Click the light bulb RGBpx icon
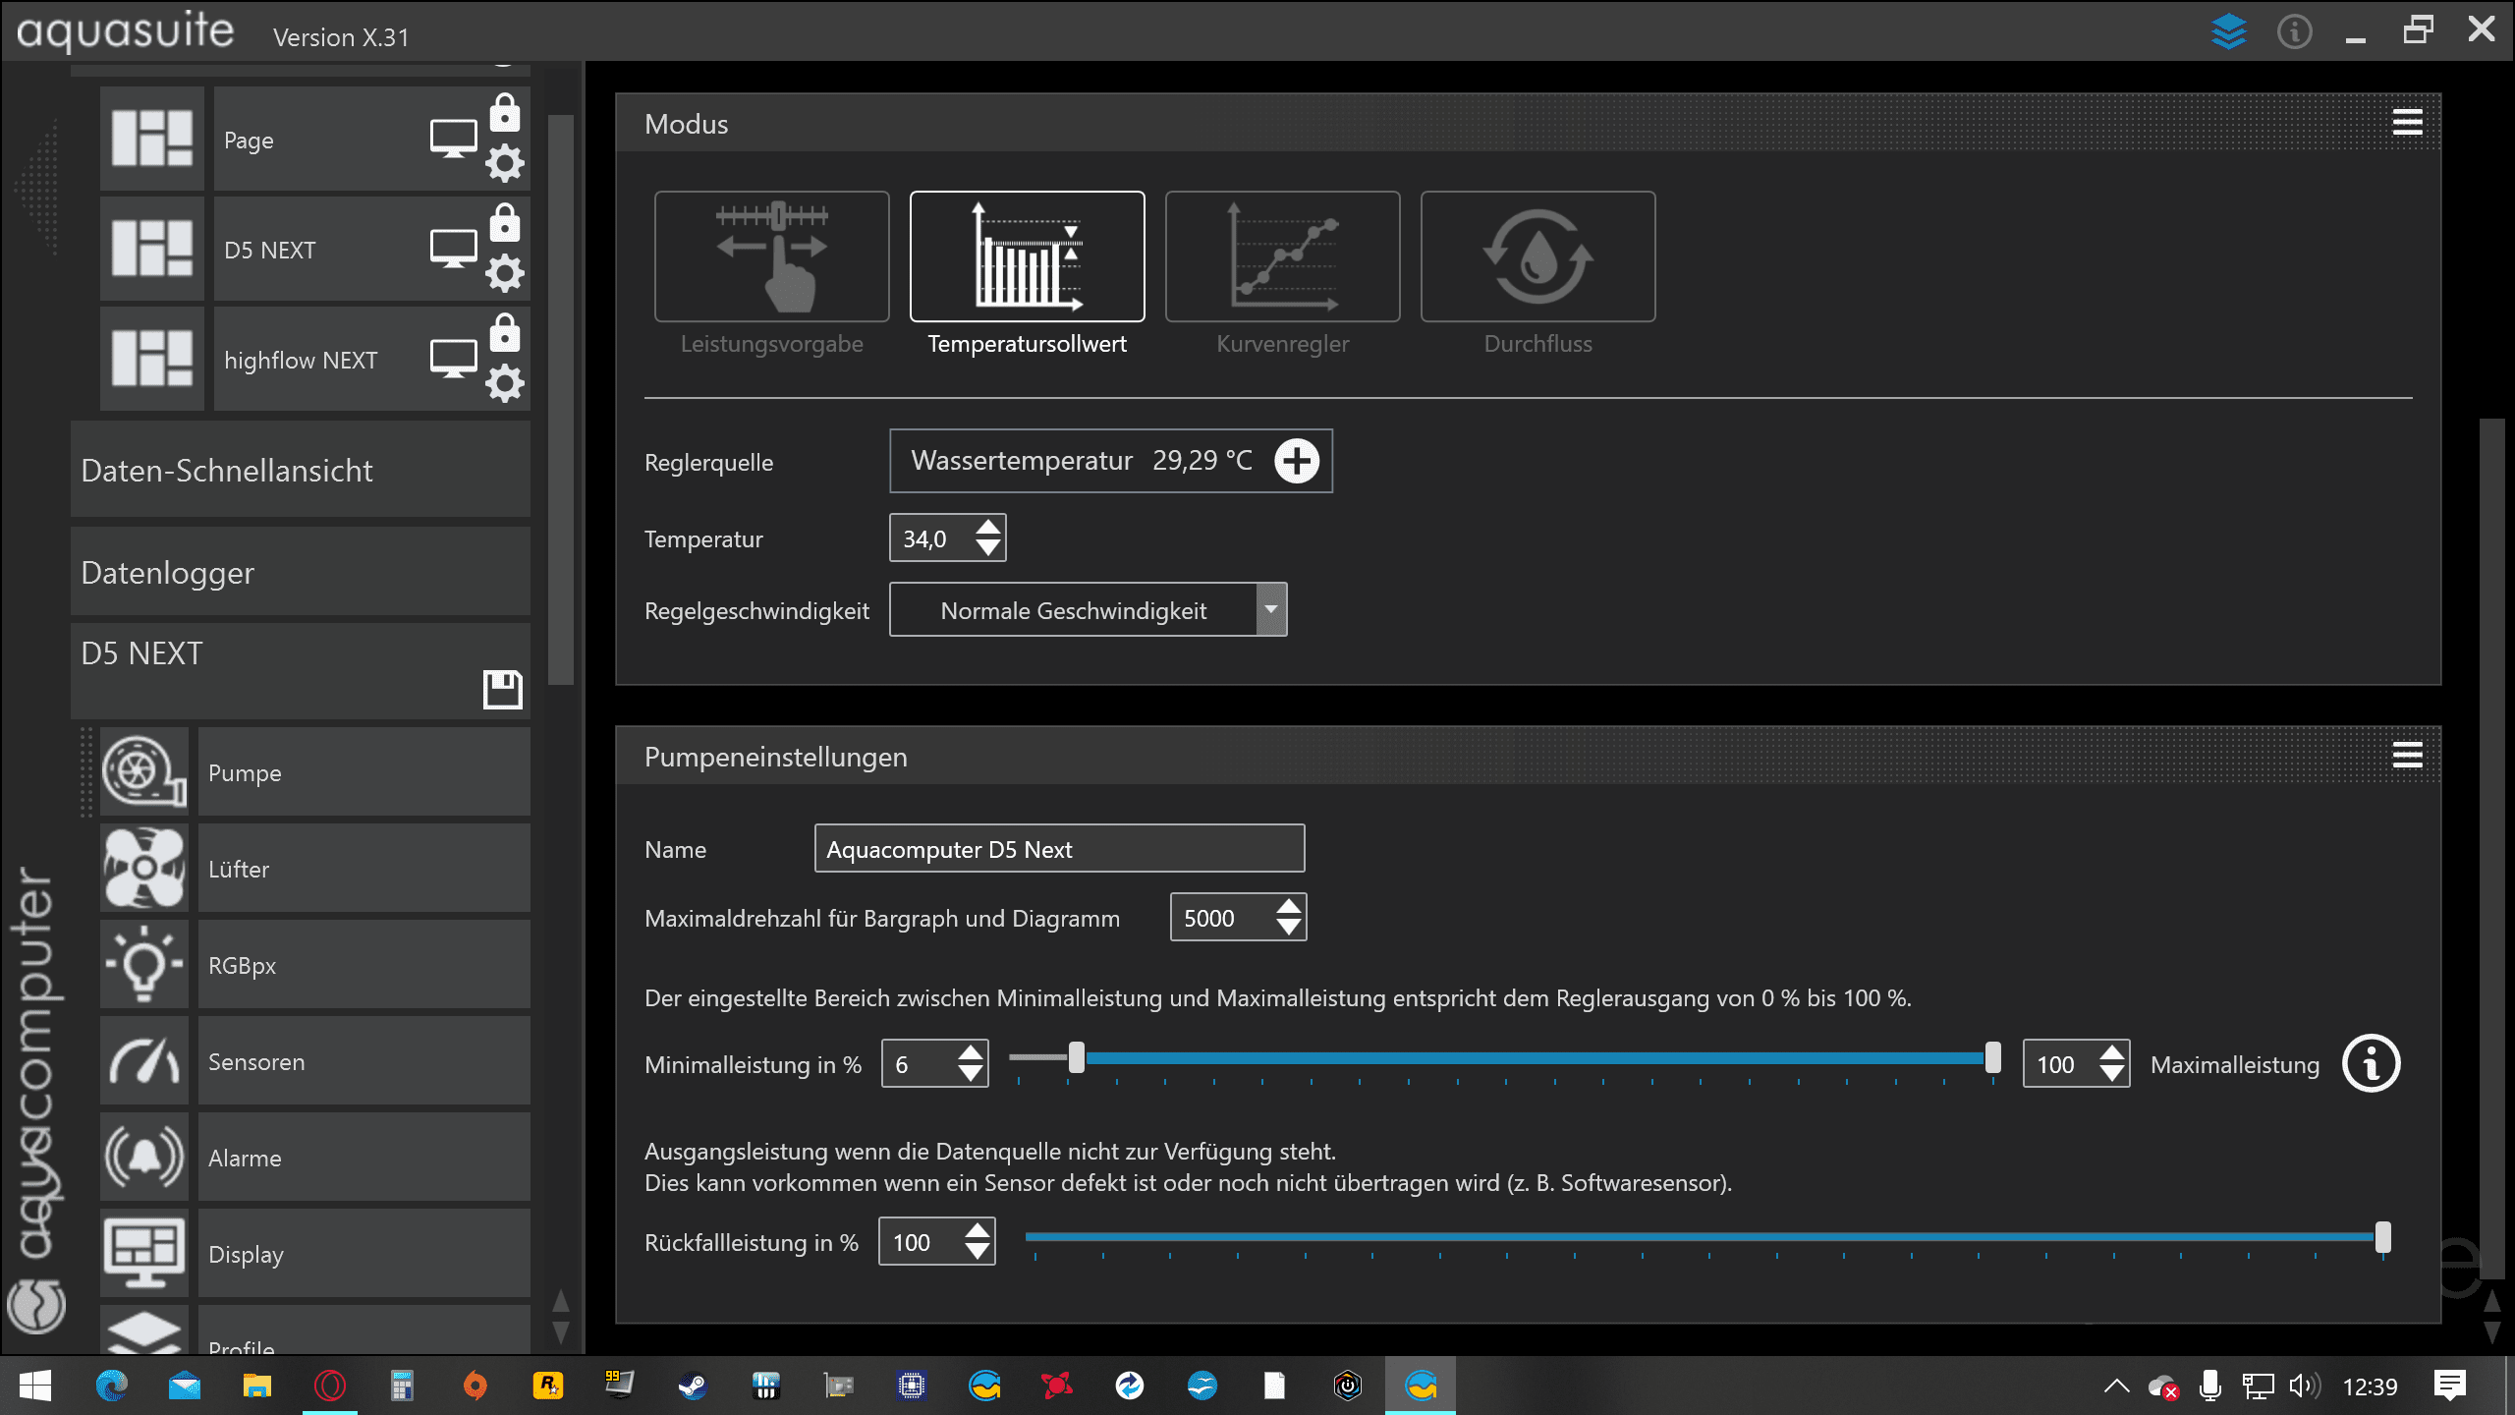Viewport: 2515px width, 1415px height. 144,964
